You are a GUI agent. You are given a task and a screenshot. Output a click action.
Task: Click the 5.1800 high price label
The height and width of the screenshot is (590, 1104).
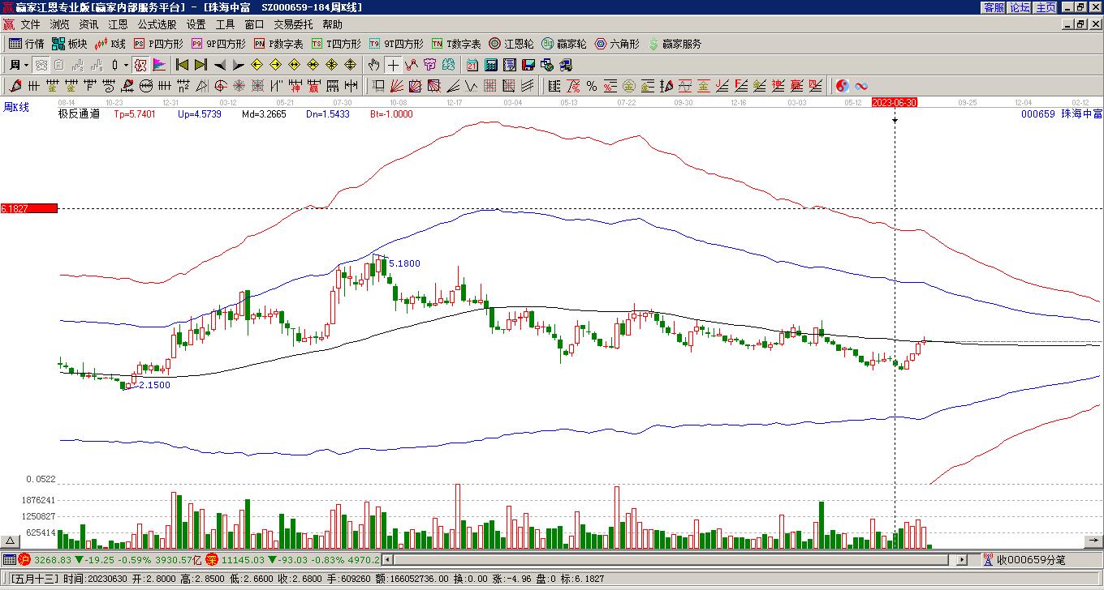404,263
